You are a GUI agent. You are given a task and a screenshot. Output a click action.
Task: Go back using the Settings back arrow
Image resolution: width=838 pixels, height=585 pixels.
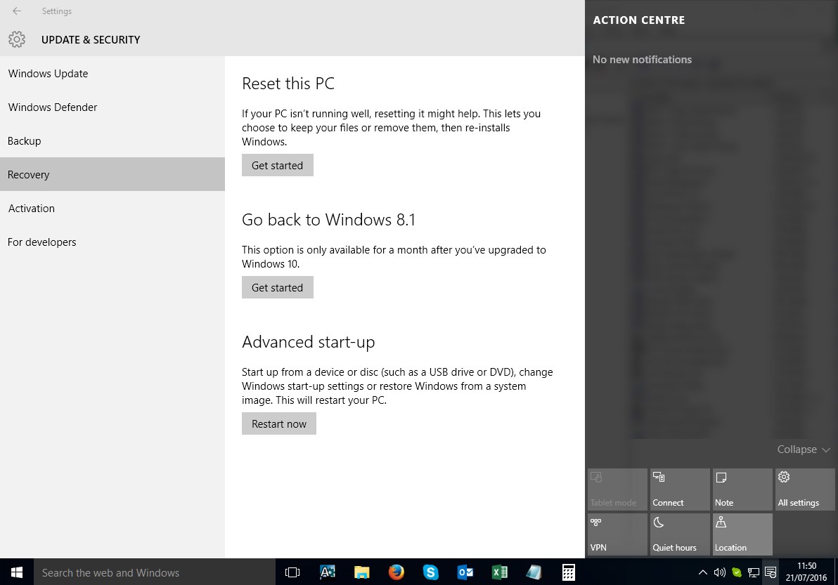[17, 11]
